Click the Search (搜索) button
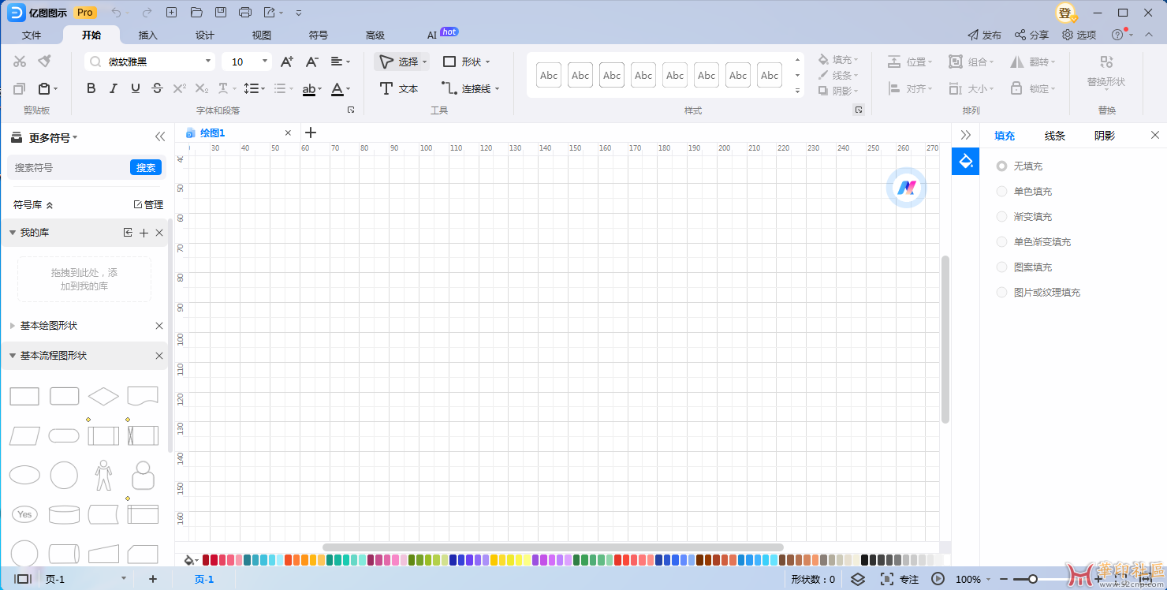This screenshot has width=1167, height=590. point(146,167)
